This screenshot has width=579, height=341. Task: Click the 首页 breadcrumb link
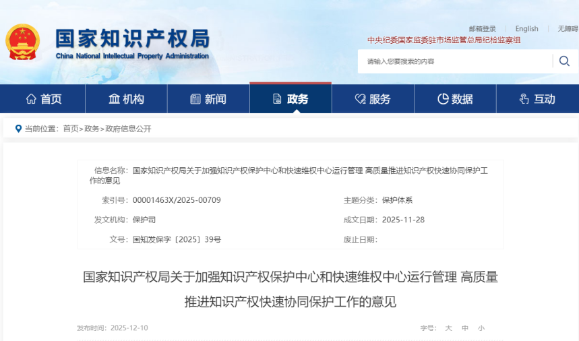(71, 129)
